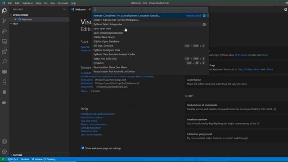Open Stack Overflow help link
288x162 pixels.
(x=89, y=131)
